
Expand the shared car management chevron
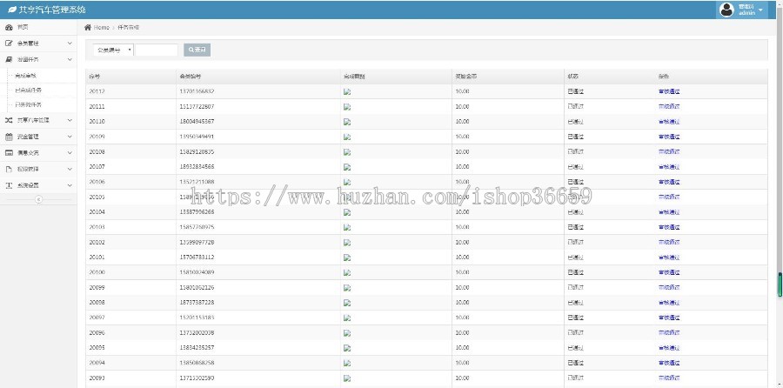pos(70,120)
